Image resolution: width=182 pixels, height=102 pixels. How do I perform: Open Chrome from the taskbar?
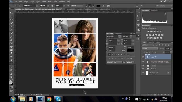click(49, 99)
